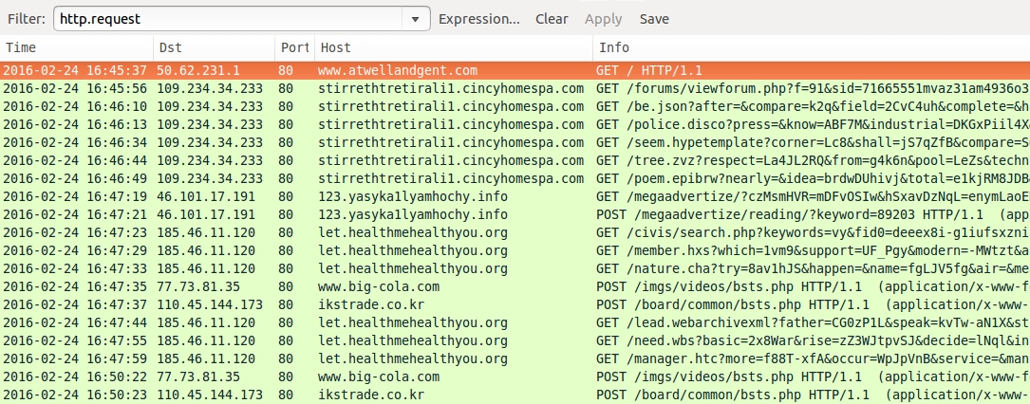Select the 16:45:56 viewforum.php request row
This screenshot has width=1030, height=404.
click(x=513, y=88)
